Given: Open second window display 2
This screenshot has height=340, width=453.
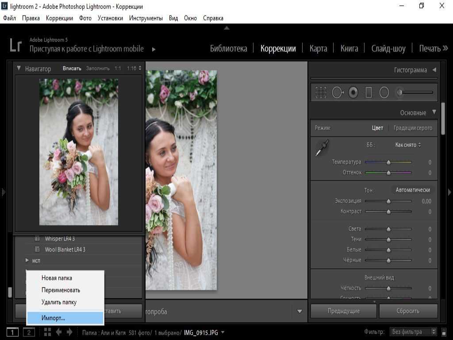Looking at the screenshot, I should 29,332.
